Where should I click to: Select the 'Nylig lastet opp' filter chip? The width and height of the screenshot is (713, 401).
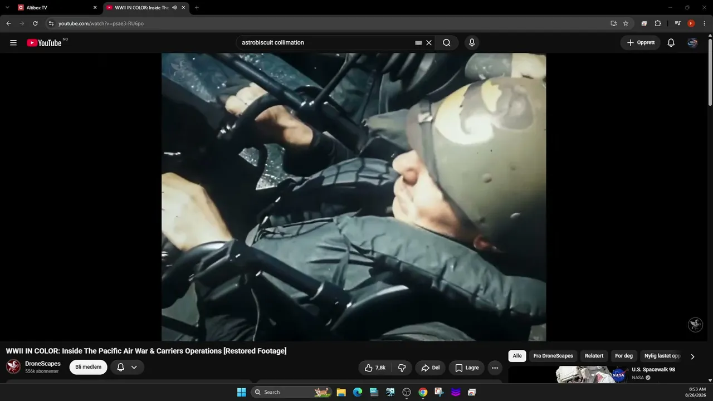(x=662, y=356)
